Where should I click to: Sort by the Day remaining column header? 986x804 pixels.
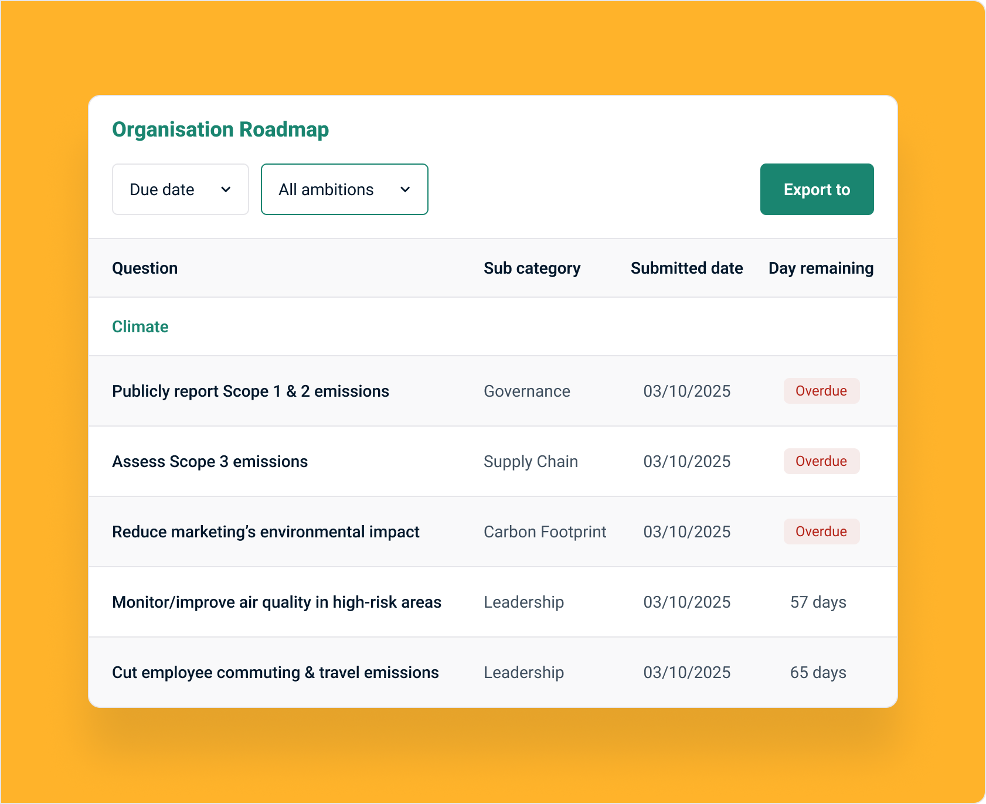click(x=821, y=268)
